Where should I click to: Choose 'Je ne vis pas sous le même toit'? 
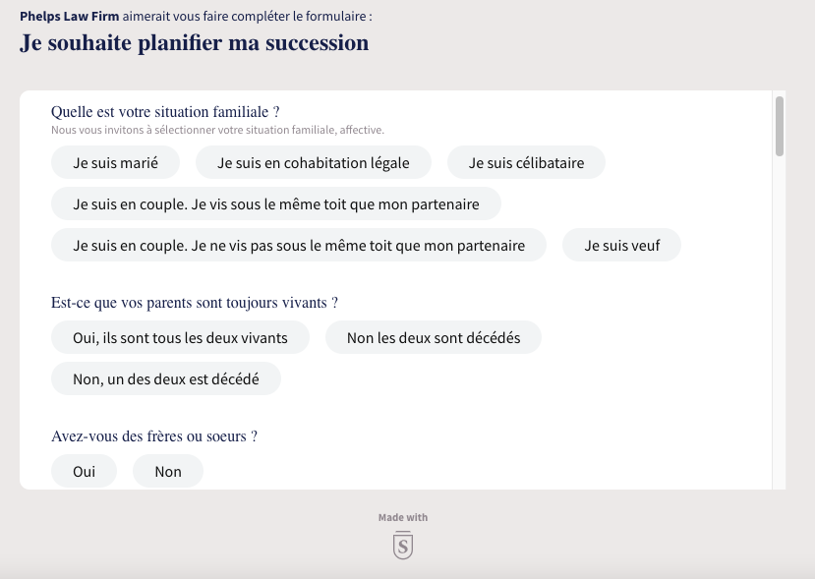(299, 245)
